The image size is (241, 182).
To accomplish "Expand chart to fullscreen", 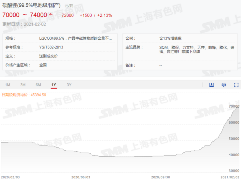I will click(x=236, y=85).
